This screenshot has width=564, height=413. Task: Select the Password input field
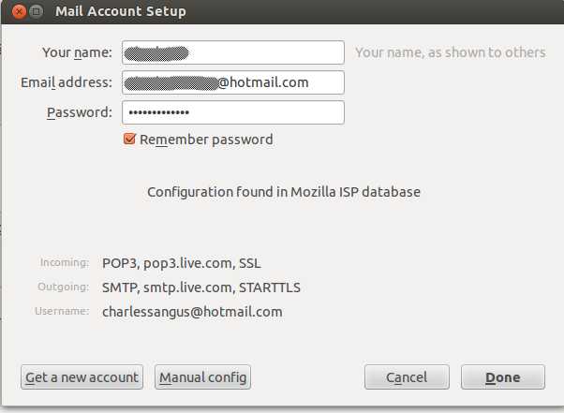point(233,112)
